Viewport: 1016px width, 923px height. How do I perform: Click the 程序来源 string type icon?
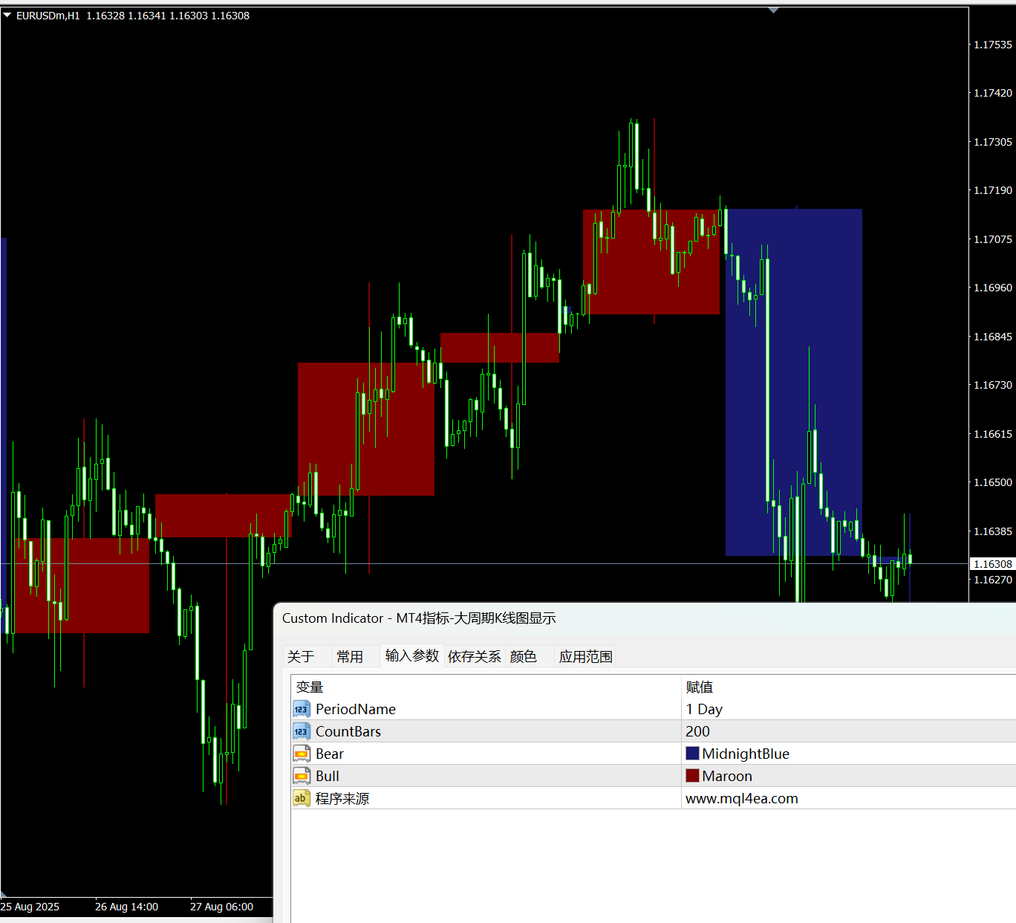coord(301,798)
